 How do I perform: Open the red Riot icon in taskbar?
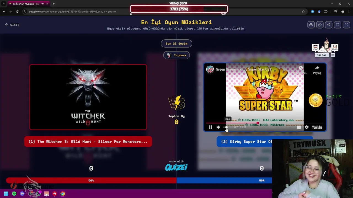55,194
